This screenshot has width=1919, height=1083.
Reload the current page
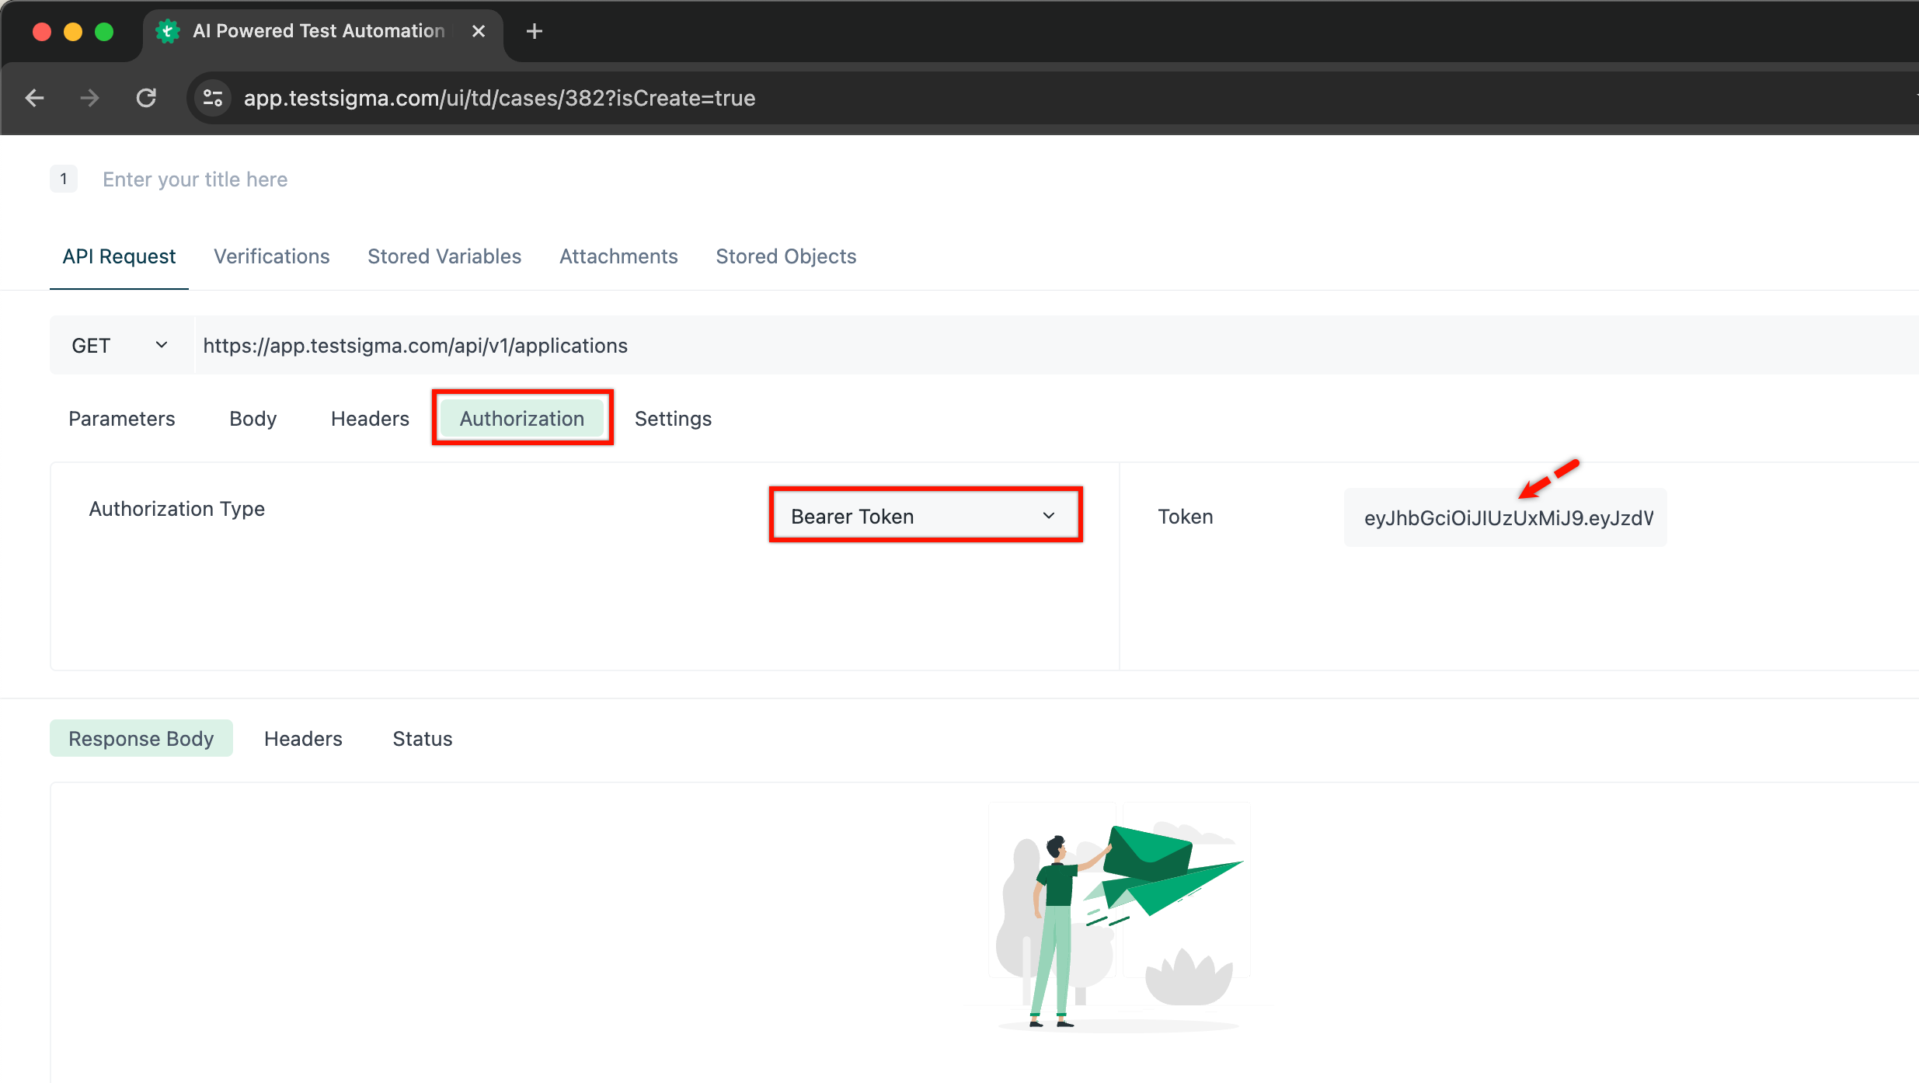point(146,98)
